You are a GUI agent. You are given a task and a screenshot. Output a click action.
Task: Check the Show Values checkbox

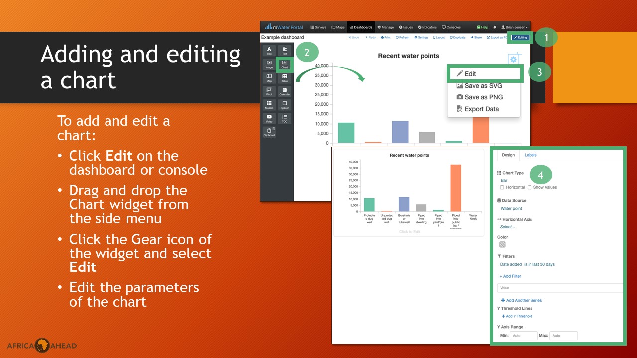[x=530, y=187]
